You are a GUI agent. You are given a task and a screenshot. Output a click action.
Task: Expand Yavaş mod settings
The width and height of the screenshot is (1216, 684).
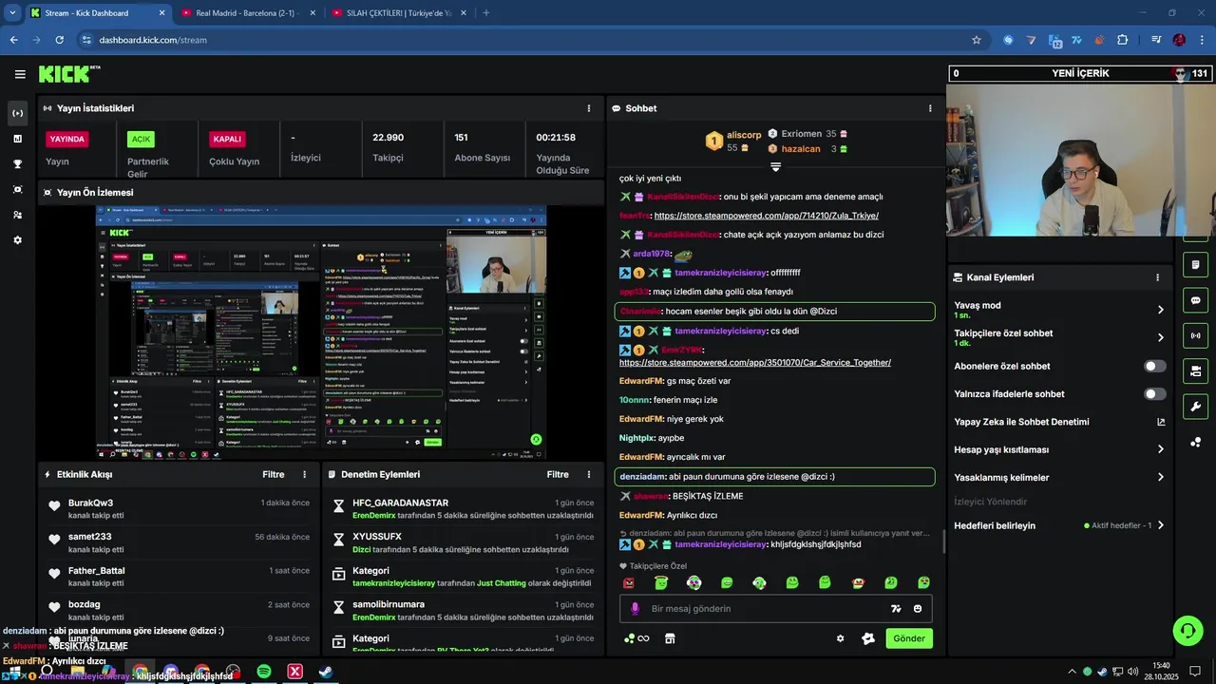(1160, 310)
